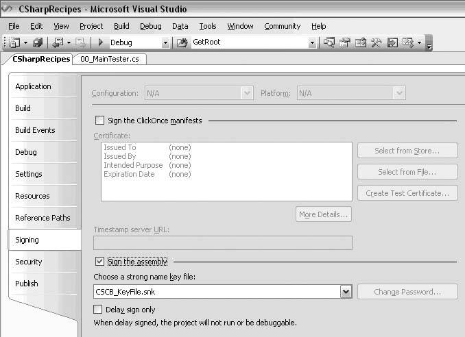Open the Toolbox hammer and wrench icon

pyautogui.click(x=376, y=42)
